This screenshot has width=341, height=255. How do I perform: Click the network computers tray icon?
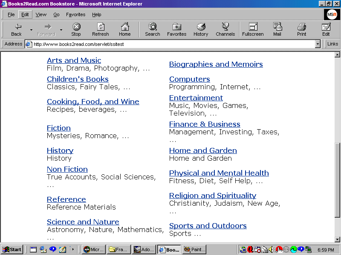click(x=308, y=249)
